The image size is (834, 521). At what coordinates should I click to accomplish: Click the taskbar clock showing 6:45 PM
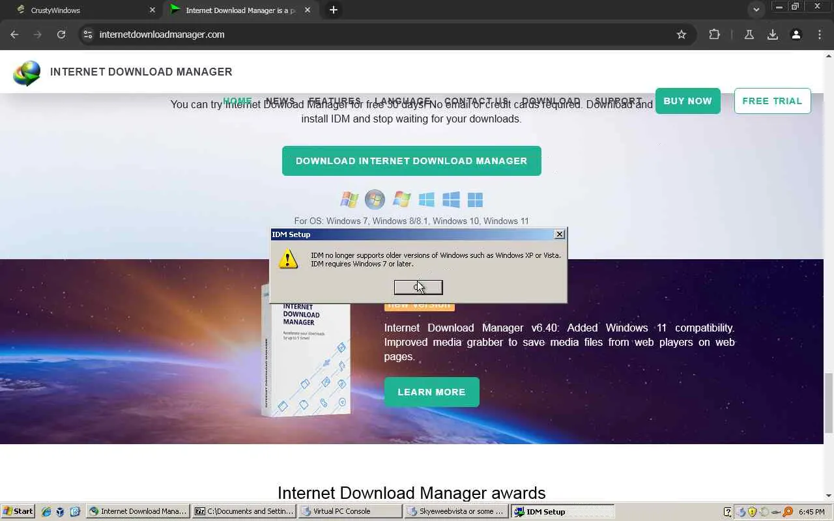coord(811,512)
